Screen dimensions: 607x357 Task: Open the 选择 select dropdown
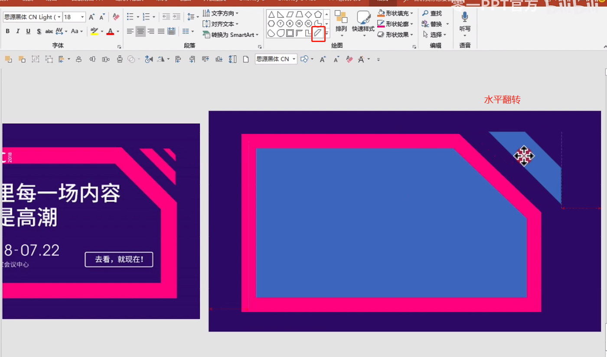point(434,35)
